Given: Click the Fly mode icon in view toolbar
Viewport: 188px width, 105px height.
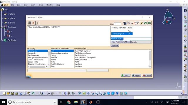Looking at the screenshot, I should click(80, 93).
